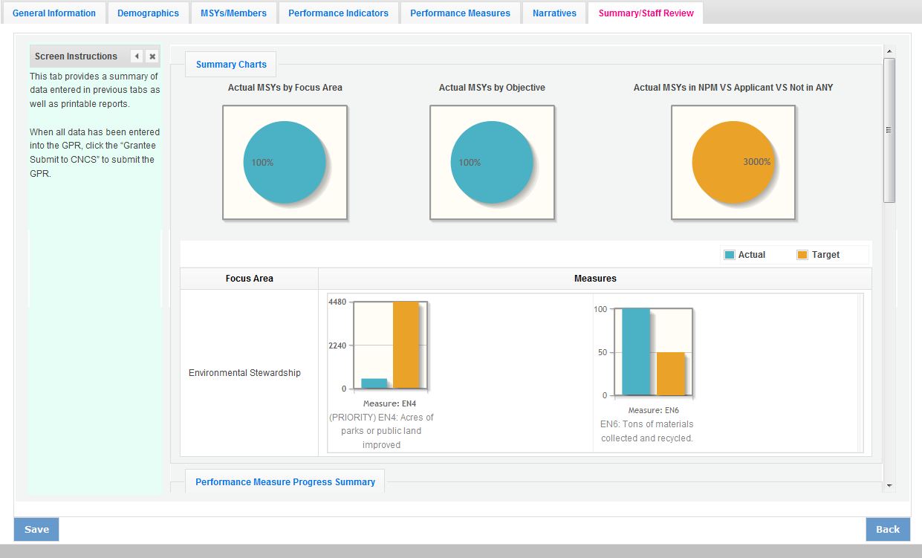The height and width of the screenshot is (558, 922).
Task: Click the orange Target bar in EN4 chart
Action: tap(406, 345)
